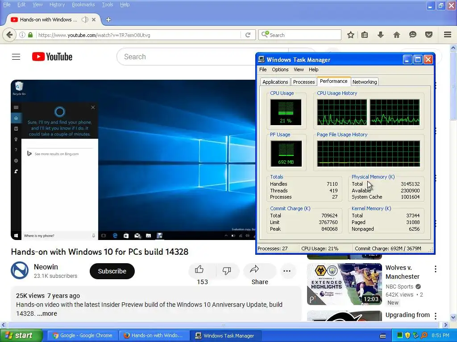Open the Bookmarks menu in Firefox

pos(83,4)
